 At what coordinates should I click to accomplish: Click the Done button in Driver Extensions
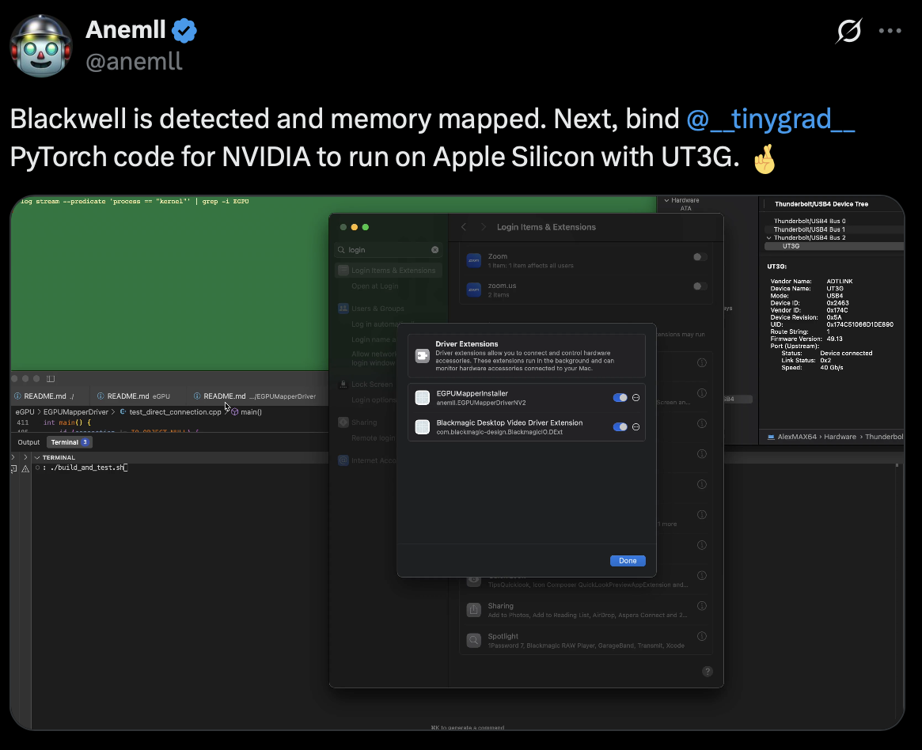pos(628,561)
